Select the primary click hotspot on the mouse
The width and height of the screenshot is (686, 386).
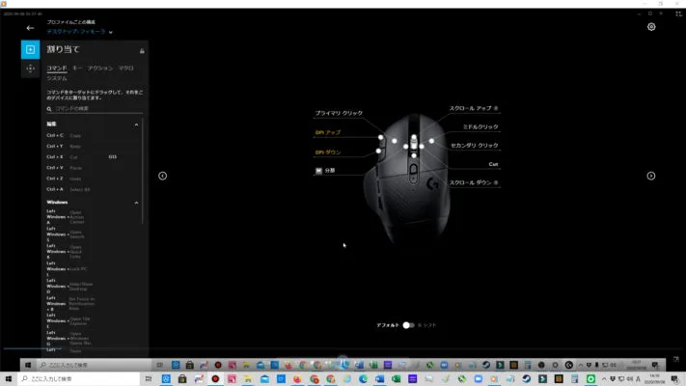click(x=395, y=141)
